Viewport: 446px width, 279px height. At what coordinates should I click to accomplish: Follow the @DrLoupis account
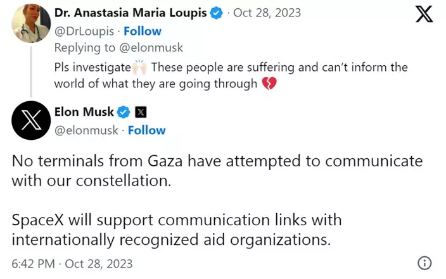pos(143,31)
